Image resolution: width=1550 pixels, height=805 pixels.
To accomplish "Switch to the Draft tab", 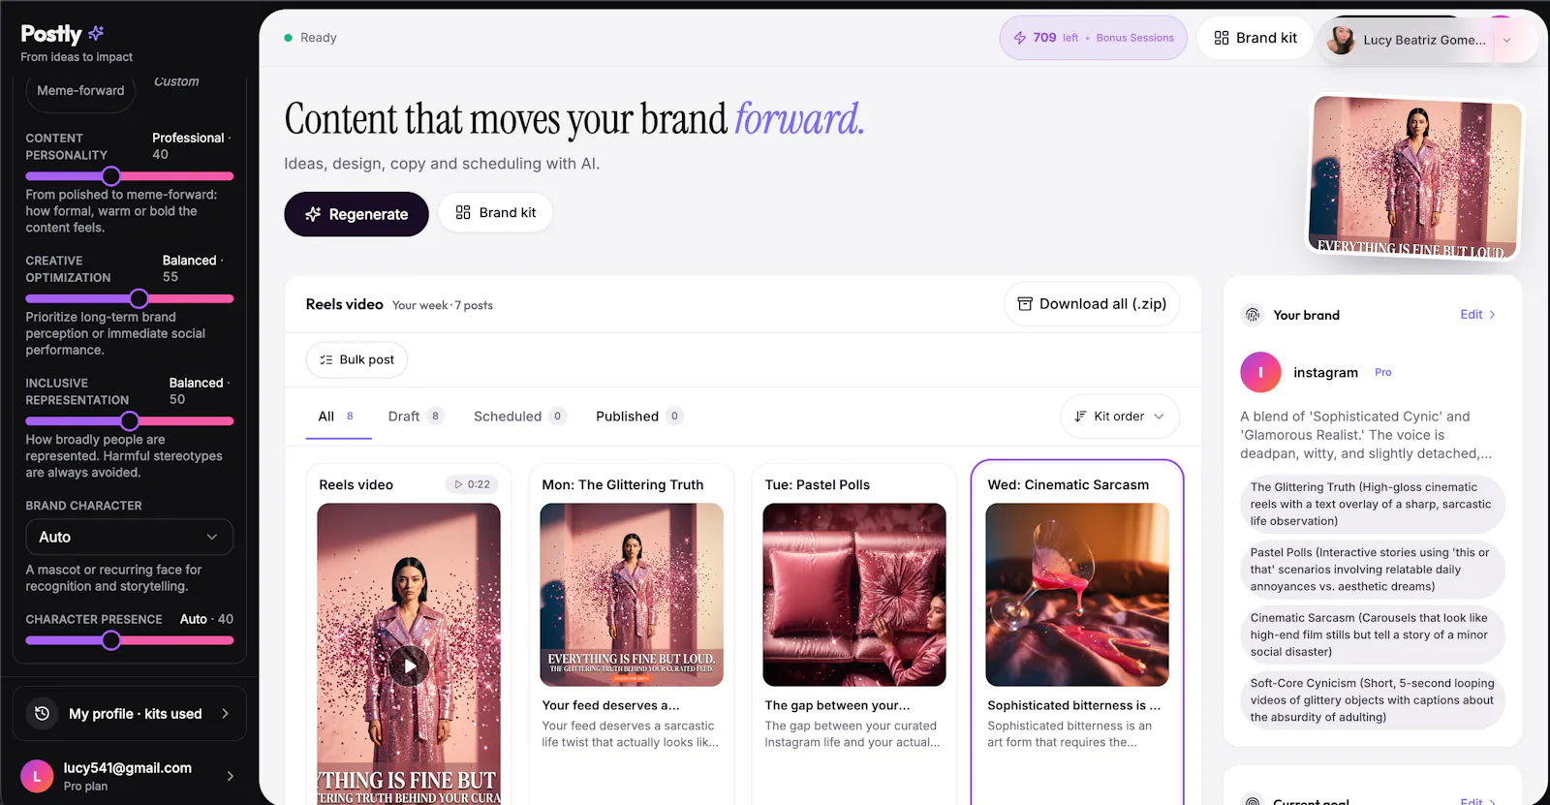I will (x=416, y=417).
